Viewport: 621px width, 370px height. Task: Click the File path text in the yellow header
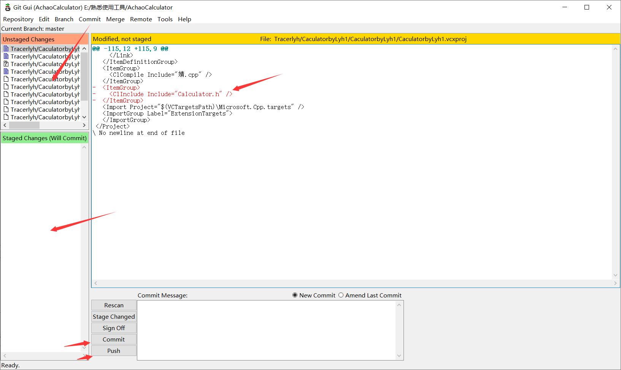coord(363,39)
